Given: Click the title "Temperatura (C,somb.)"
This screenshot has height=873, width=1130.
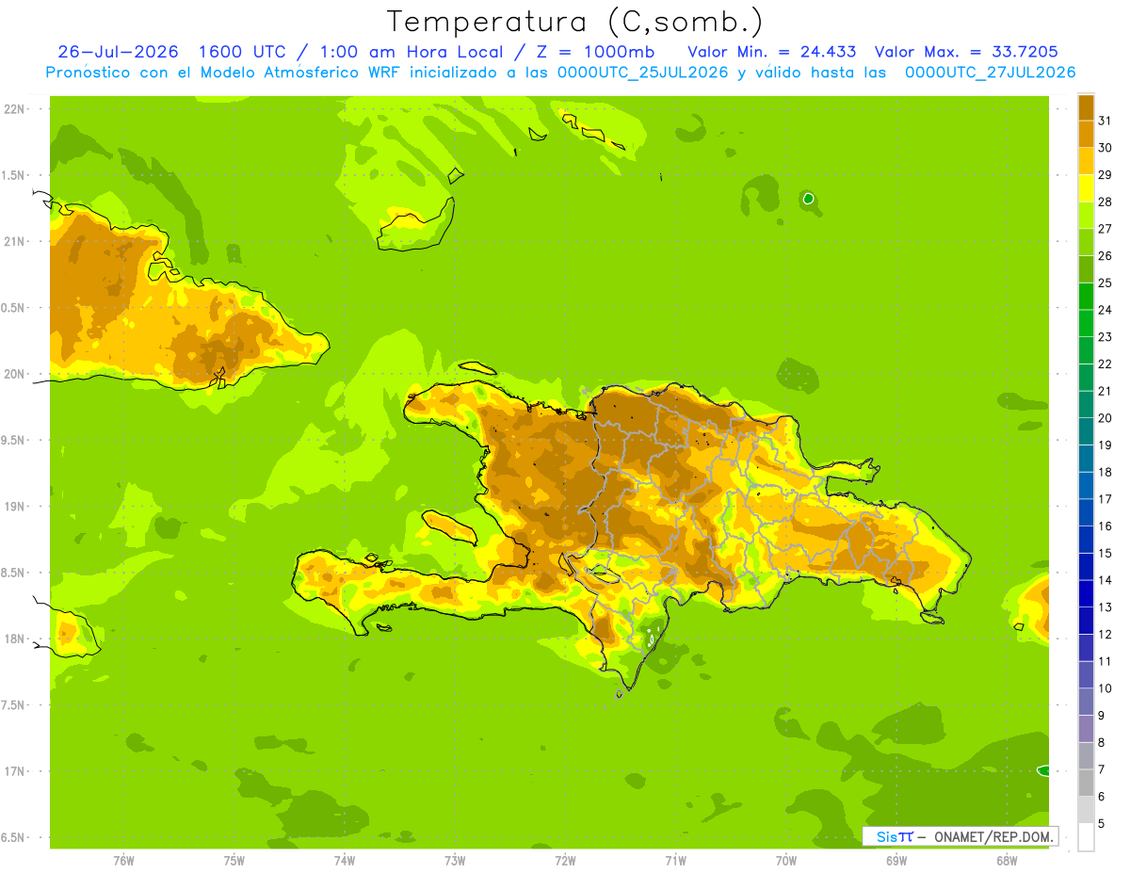Looking at the screenshot, I should [575, 22].
